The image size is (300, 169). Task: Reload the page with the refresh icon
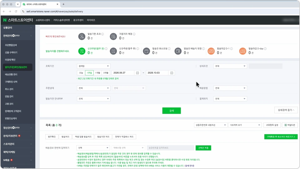tap(16, 12)
